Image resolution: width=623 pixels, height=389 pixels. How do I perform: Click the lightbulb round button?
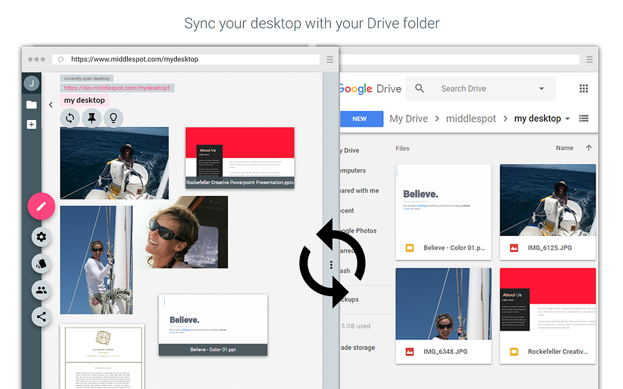[x=113, y=118]
